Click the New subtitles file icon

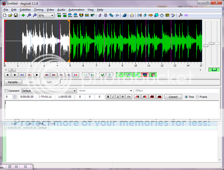pyautogui.click(x=5, y=15)
